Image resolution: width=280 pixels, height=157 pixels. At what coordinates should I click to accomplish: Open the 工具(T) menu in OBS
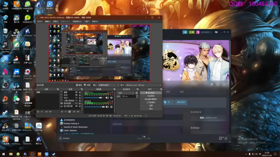(x=87, y=22)
